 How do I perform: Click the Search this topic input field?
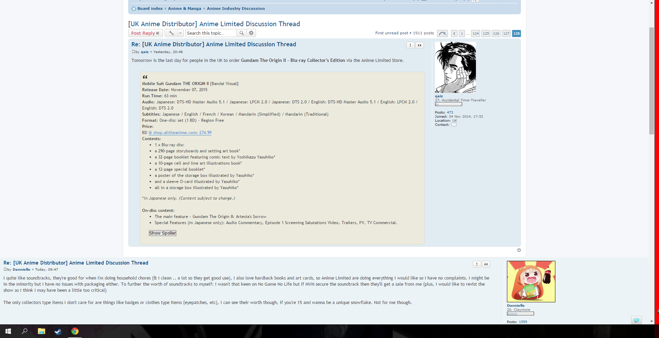pos(211,33)
